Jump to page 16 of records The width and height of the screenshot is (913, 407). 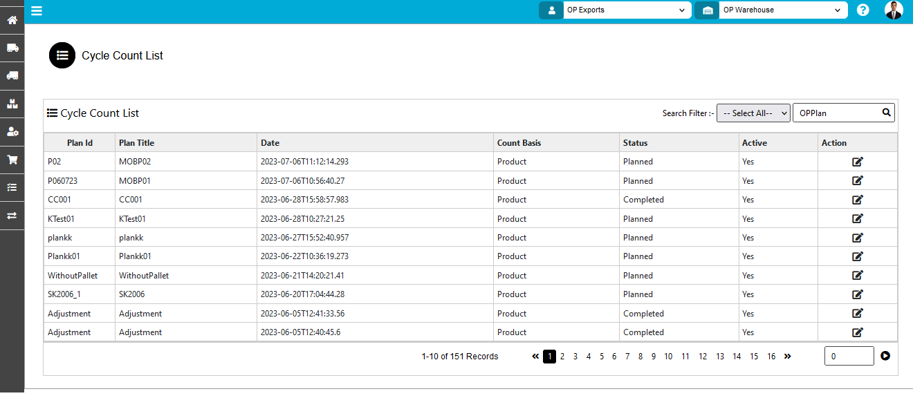point(771,357)
